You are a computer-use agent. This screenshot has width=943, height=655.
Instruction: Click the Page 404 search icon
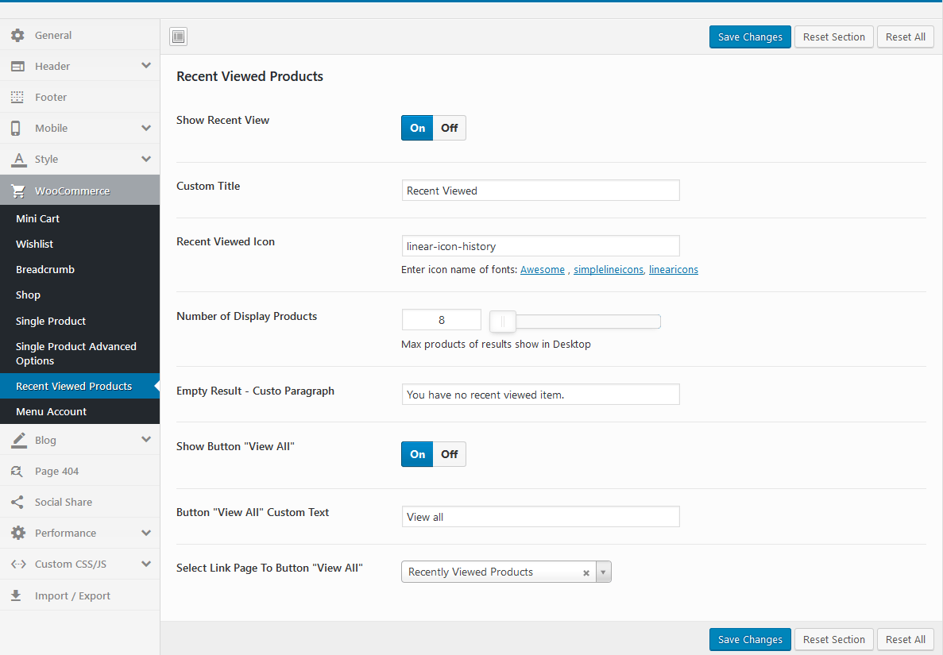17,471
